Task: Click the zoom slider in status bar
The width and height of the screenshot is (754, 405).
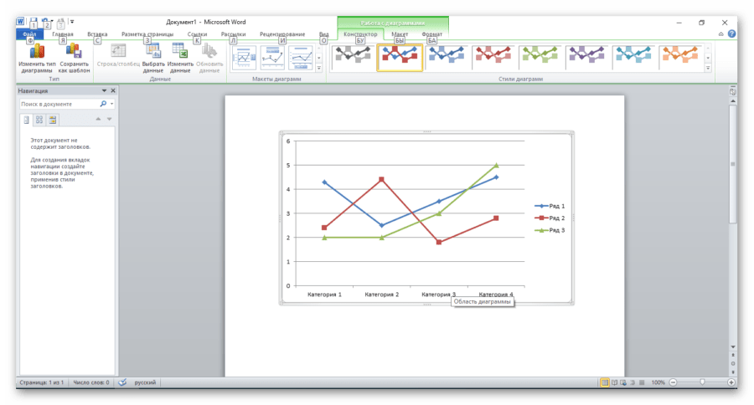Action: pyautogui.click(x=702, y=382)
